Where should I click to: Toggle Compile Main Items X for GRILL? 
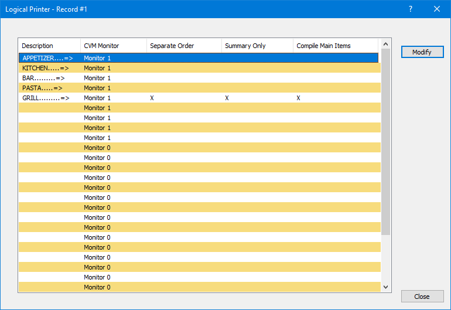tap(298, 98)
